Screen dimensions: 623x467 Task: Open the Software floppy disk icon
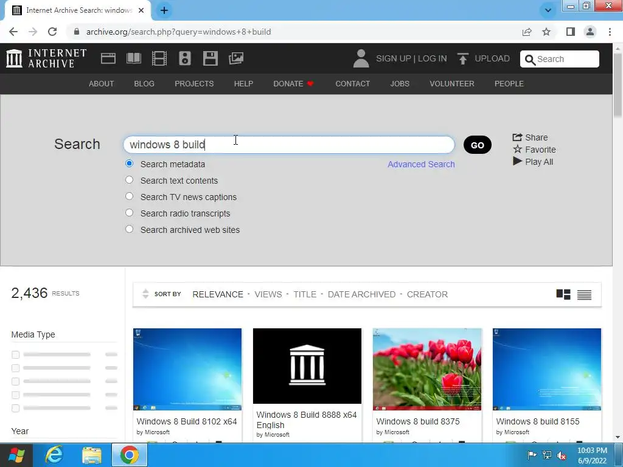point(210,58)
